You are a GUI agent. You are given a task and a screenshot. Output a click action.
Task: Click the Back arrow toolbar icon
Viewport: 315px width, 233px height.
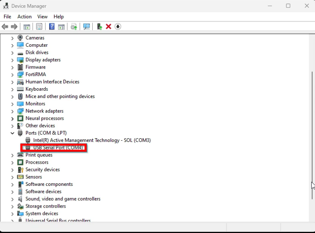(x=5, y=27)
